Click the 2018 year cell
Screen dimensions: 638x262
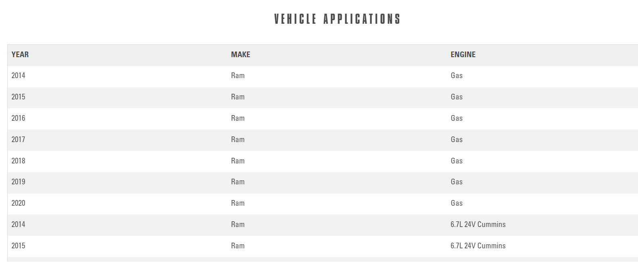tap(18, 161)
